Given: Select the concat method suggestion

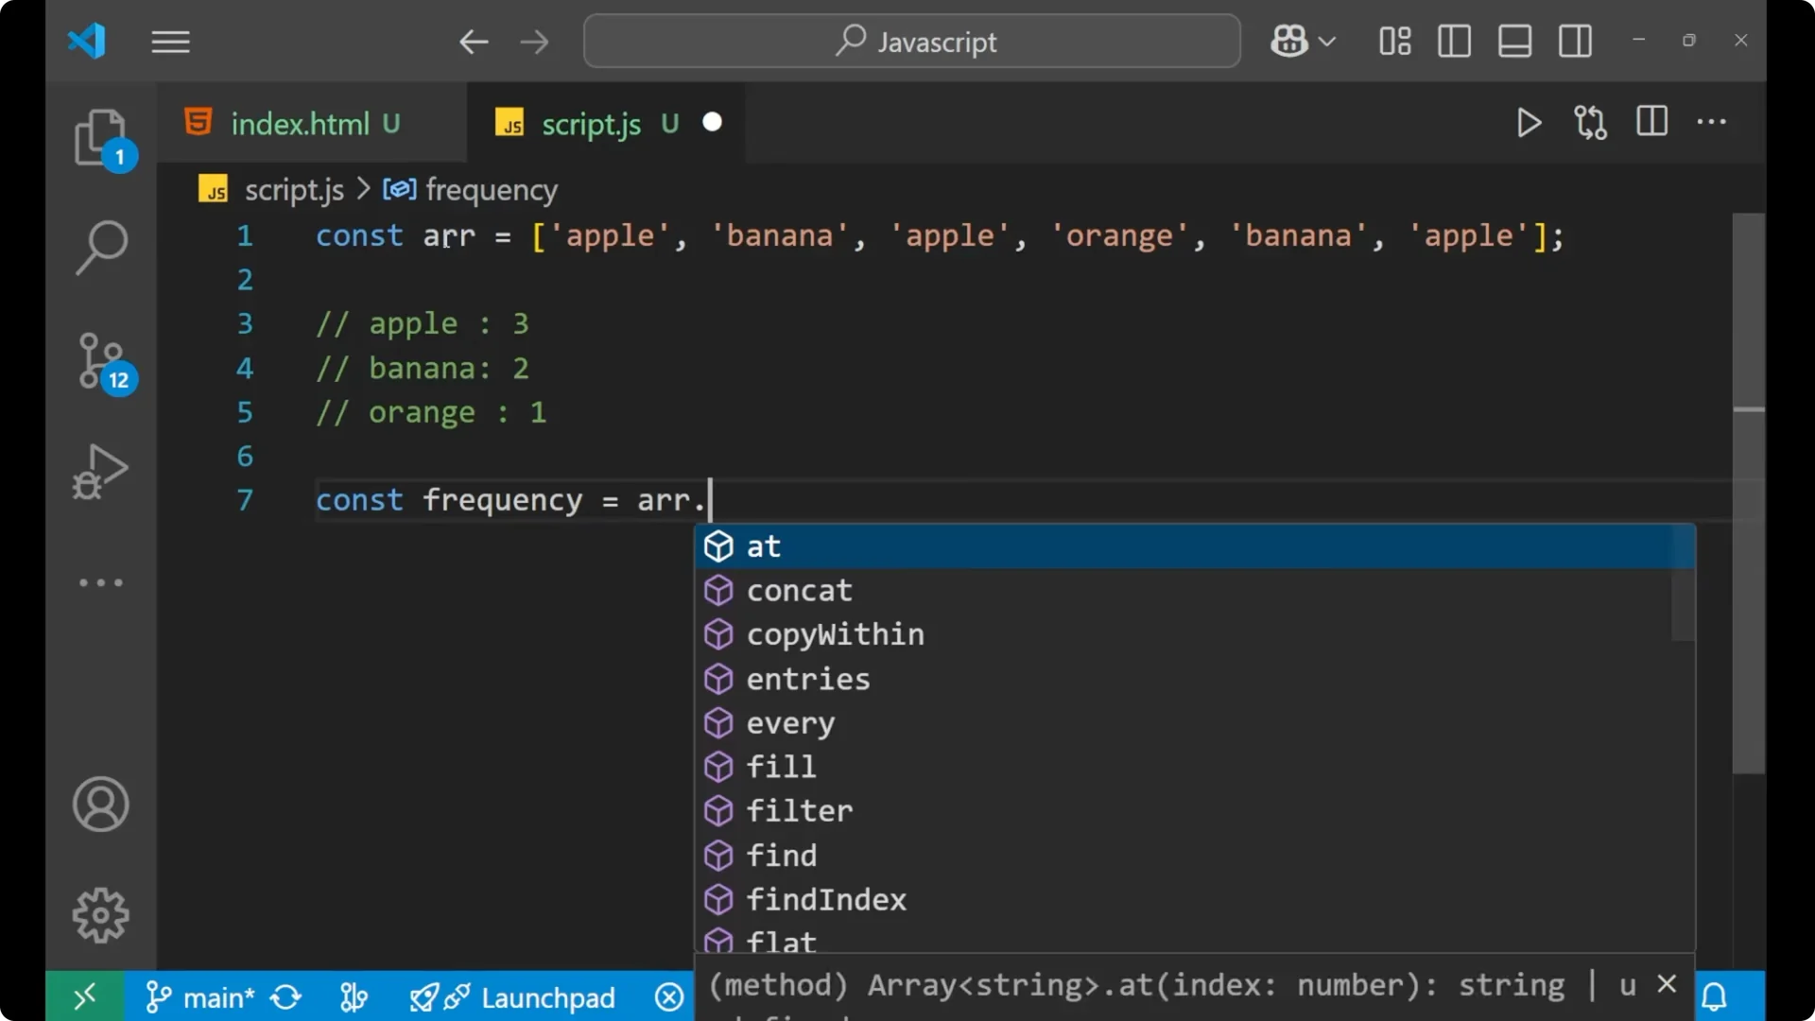Looking at the screenshot, I should (x=799, y=590).
